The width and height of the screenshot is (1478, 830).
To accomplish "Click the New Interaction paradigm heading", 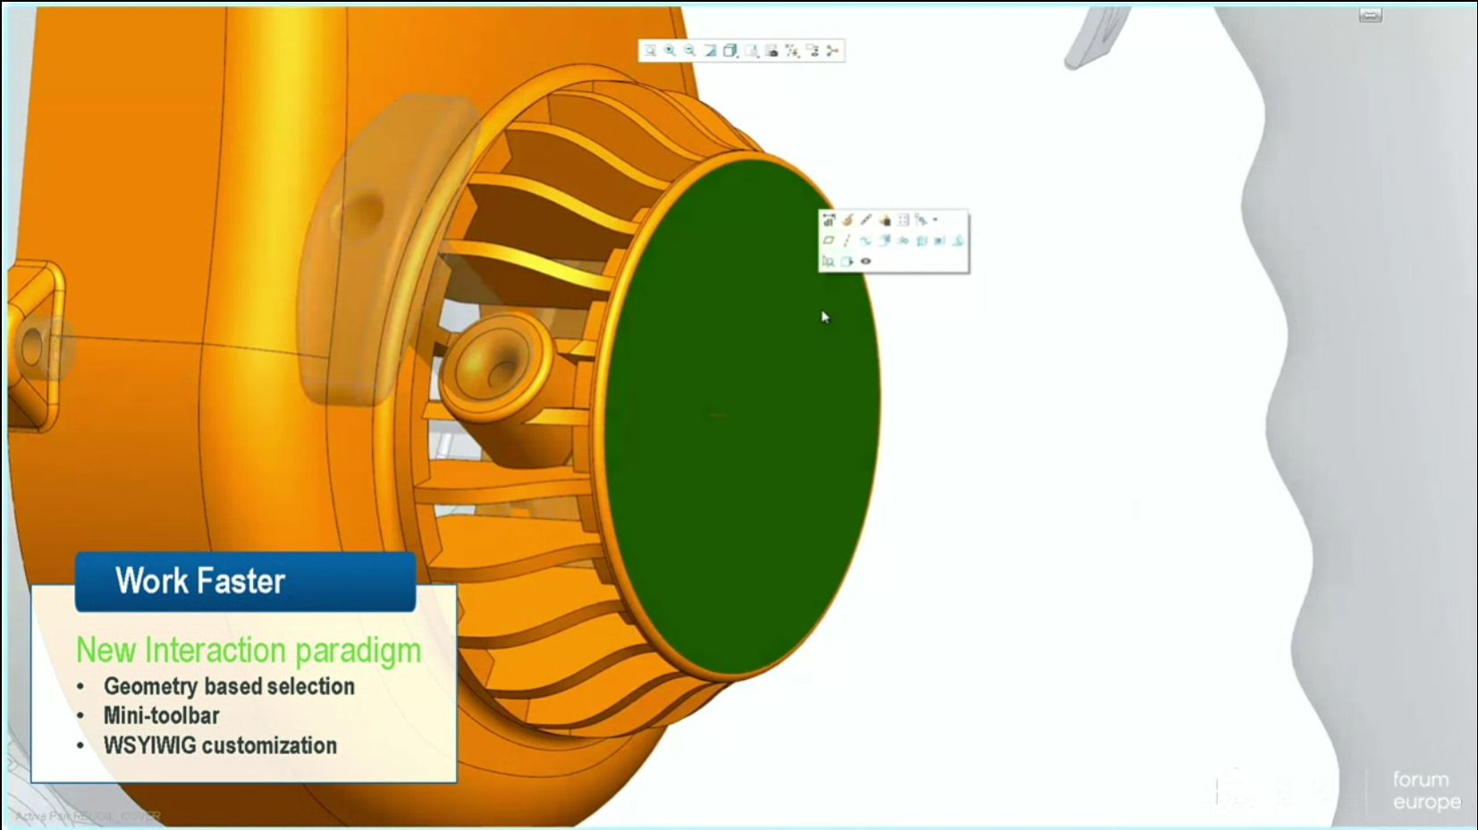I will pos(249,650).
